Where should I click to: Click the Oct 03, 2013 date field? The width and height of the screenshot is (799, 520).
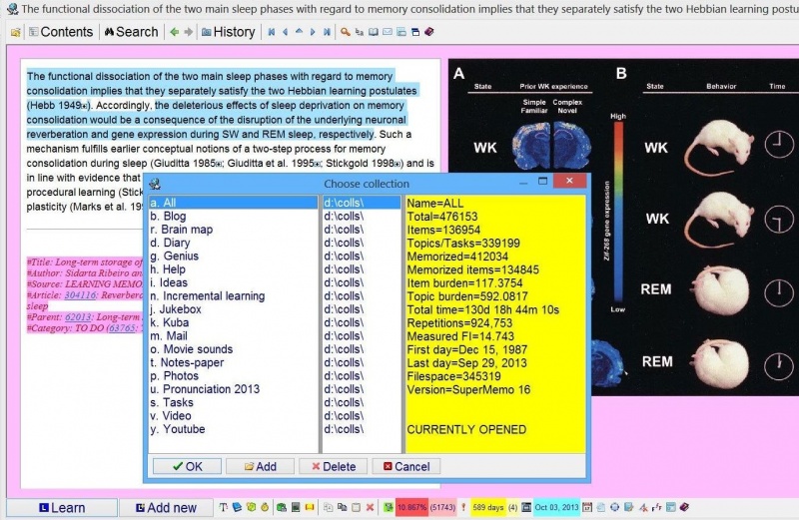point(556,508)
